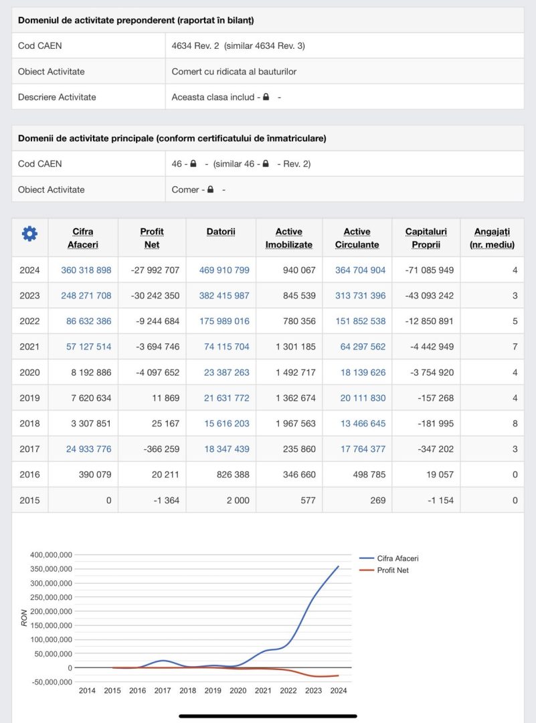Image resolution: width=536 pixels, height=723 pixels.
Task: Open the table settings gear icon
Action: pos(29,234)
